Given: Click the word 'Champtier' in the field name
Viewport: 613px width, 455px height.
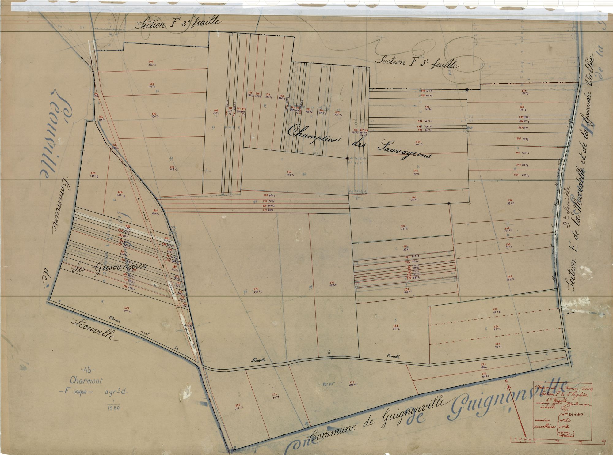Looking at the screenshot, I should [x=315, y=135].
